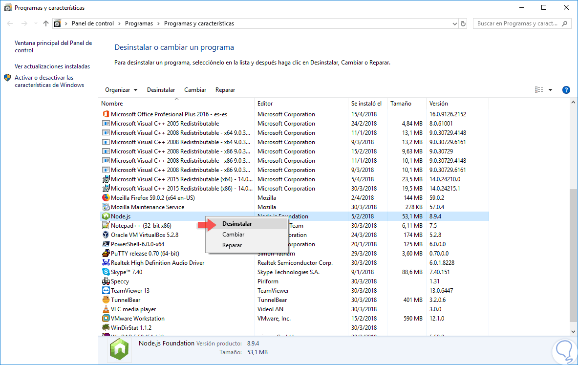This screenshot has width=578, height=365.
Task: Click the refresh button in address bar
Action: pos(463,23)
